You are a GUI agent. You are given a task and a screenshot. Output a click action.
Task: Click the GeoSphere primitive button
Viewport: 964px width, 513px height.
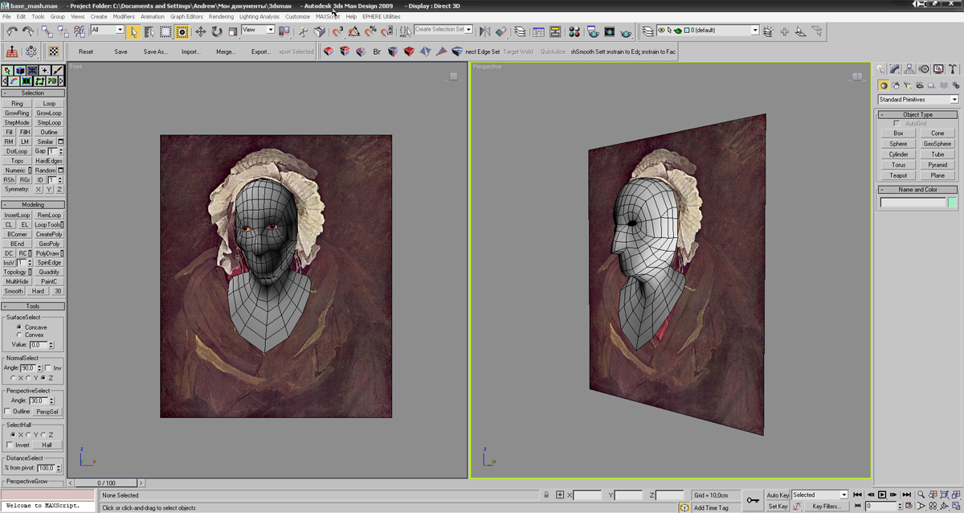pyautogui.click(x=937, y=144)
